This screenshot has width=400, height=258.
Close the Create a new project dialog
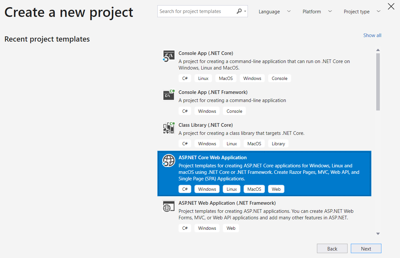point(391,6)
